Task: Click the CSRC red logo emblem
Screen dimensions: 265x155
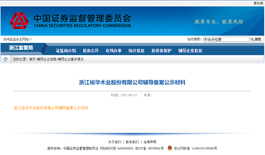Action: (x=19, y=21)
